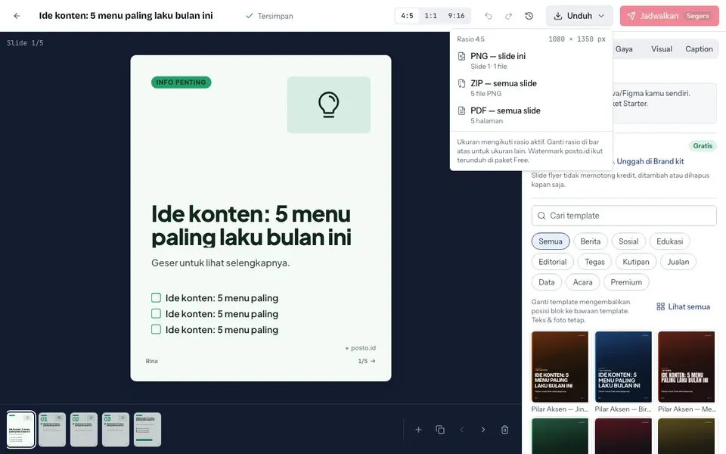Filter templates by Semua

coord(551,241)
